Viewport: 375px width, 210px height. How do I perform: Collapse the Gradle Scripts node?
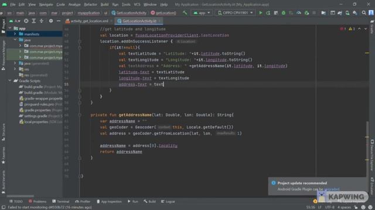pos(10,80)
